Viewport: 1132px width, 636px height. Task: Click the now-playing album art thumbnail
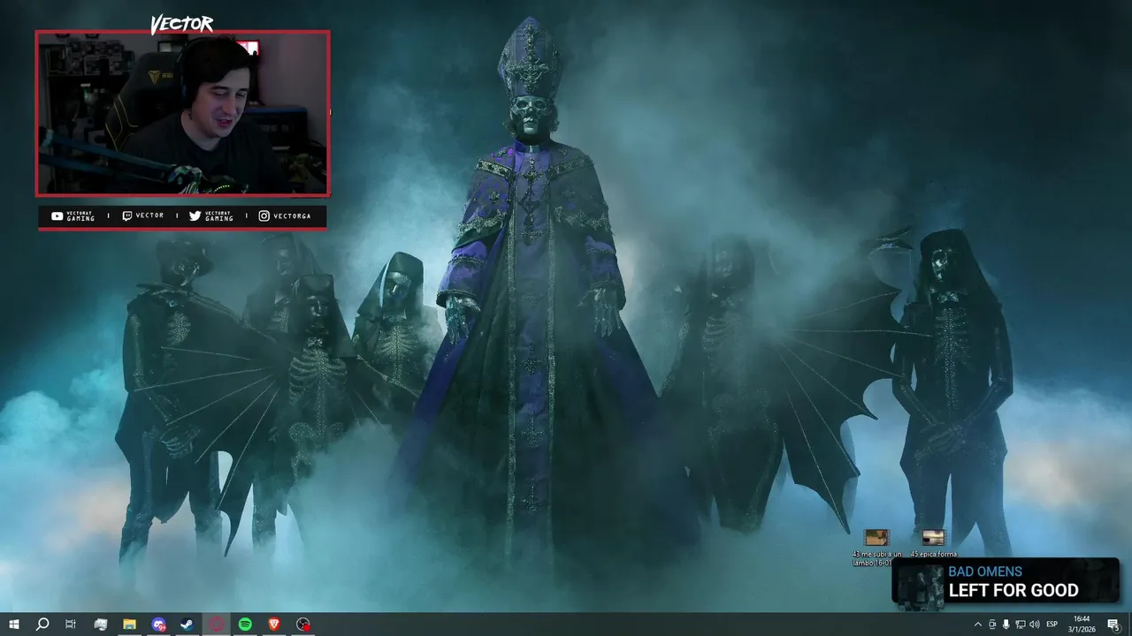tap(919, 586)
